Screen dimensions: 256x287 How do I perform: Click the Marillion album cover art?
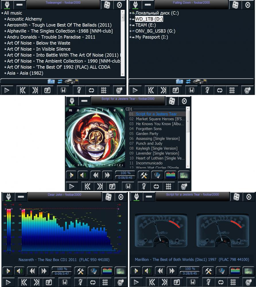(95, 137)
